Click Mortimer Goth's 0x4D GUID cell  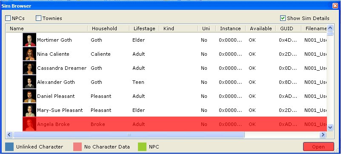[x=287, y=40]
